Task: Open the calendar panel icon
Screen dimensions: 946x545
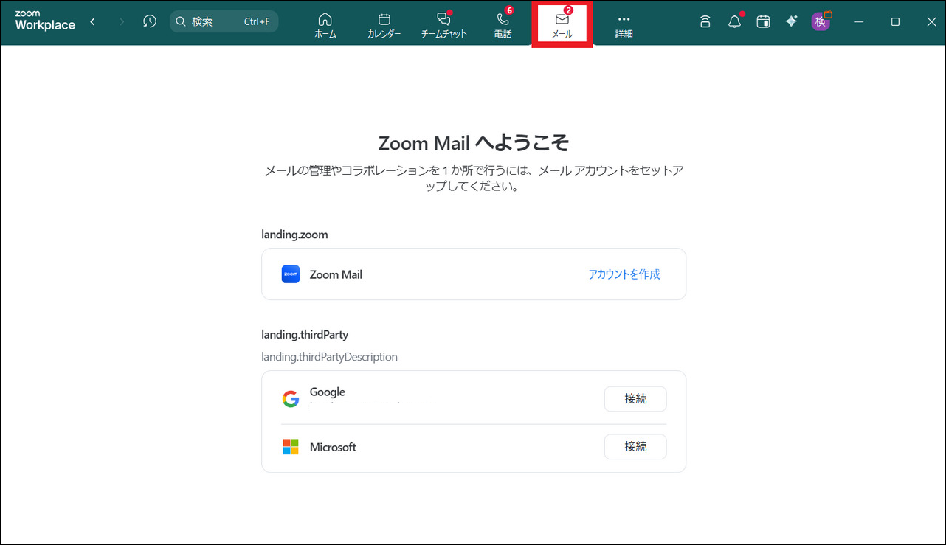Action: pos(763,22)
